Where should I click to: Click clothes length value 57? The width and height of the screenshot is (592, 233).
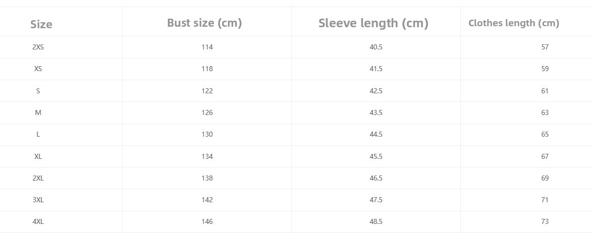pos(545,47)
